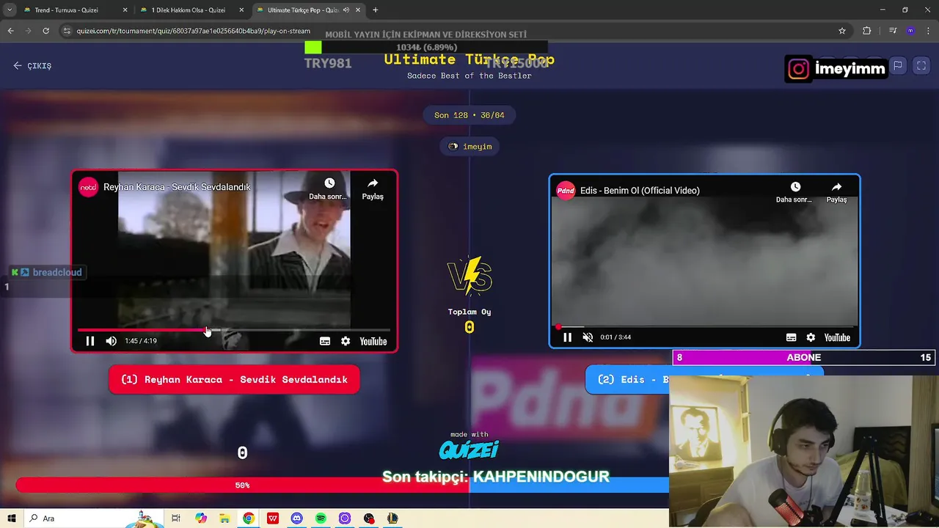939x528 pixels.
Task: Open the Chrome three-dot menu
Action: [927, 31]
